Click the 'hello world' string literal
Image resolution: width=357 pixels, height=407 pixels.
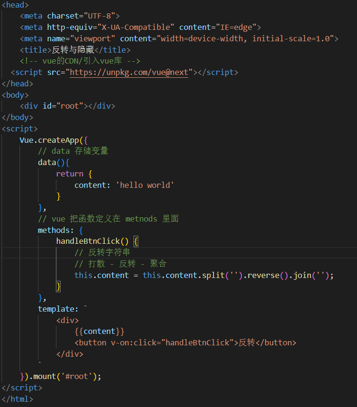tap(144, 185)
